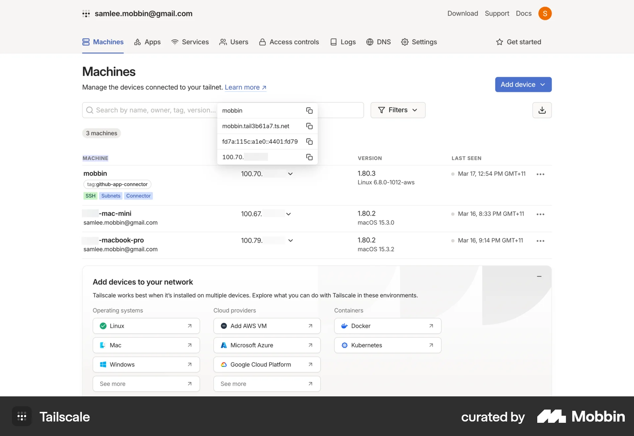The height and width of the screenshot is (436, 634).
Task: Open the account avatar menu
Action: pos(545,14)
